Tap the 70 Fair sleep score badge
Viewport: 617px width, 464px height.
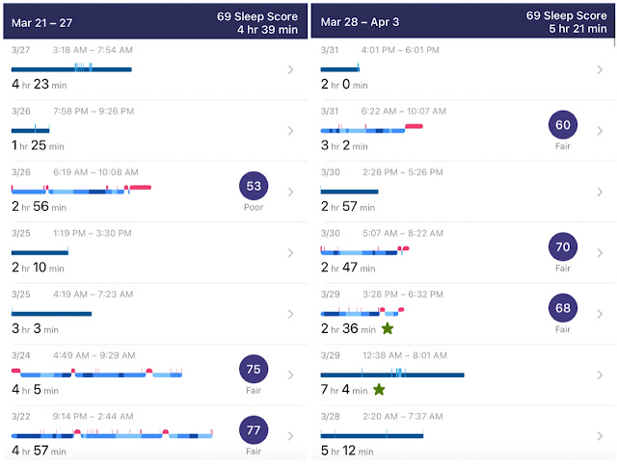(563, 247)
